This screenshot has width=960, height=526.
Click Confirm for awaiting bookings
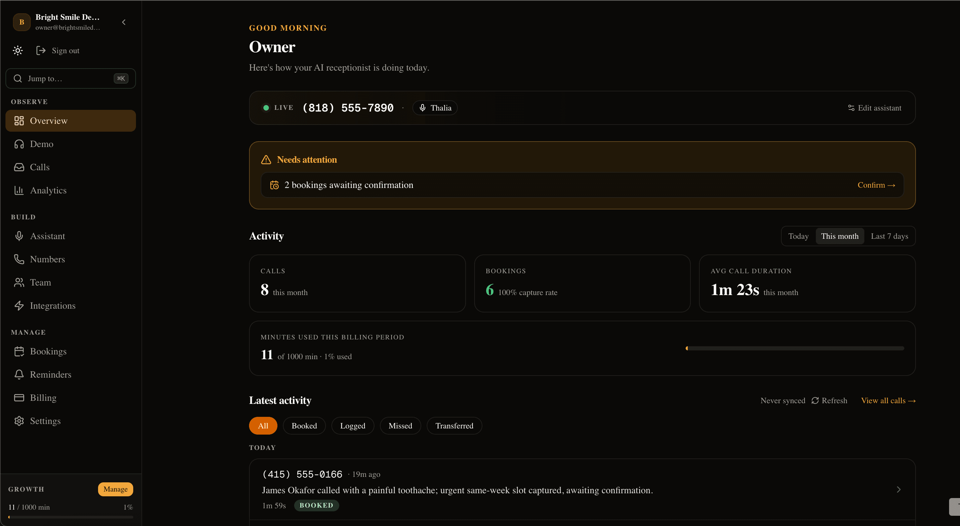click(x=876, y=185)
